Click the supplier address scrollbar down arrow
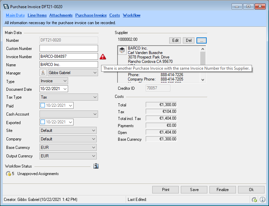Screen dimensions: 269x206 tap(203, 80)
